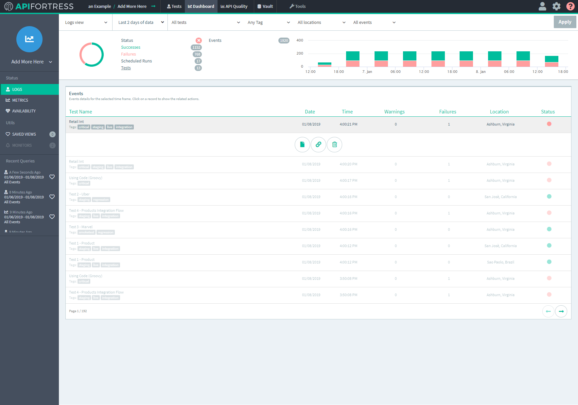Click the Tests link under Status summary
578x405 pixels.
point(126,68)
